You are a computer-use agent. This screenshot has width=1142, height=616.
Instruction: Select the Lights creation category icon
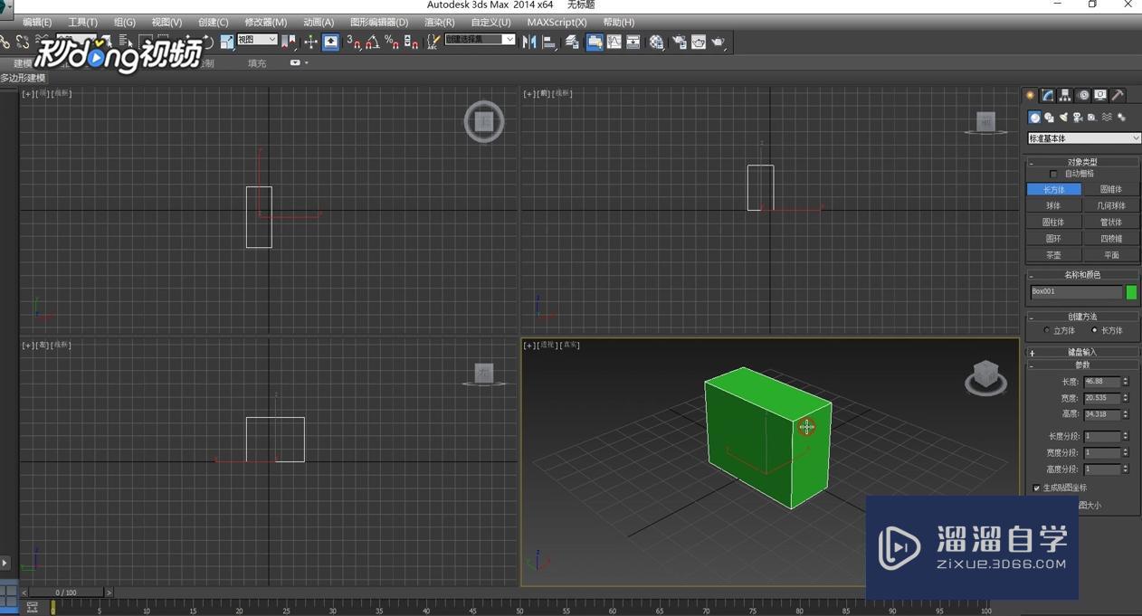(x=1064, y=117)
